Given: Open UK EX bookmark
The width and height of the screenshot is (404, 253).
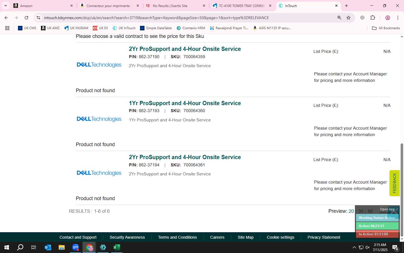Looking at the screenshot, I should tap(100, 28).
